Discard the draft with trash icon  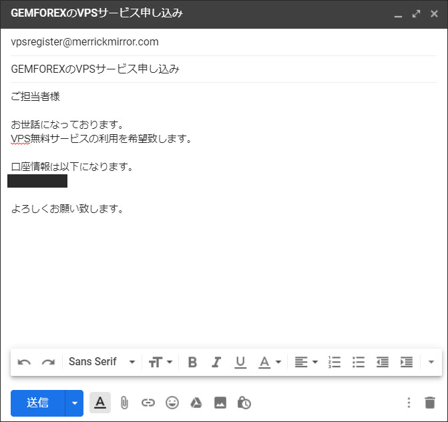click(430, 403)
